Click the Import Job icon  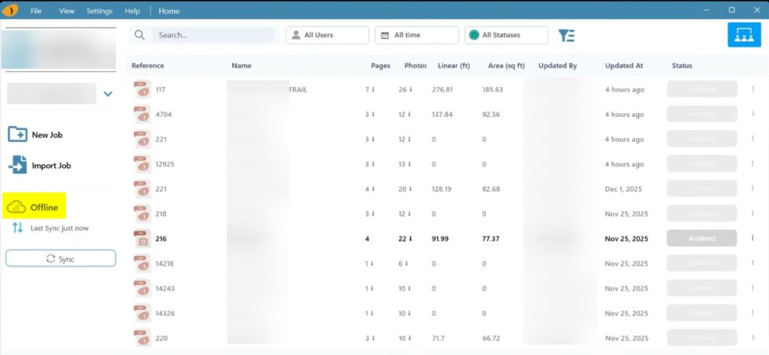(x=17, y=165)
